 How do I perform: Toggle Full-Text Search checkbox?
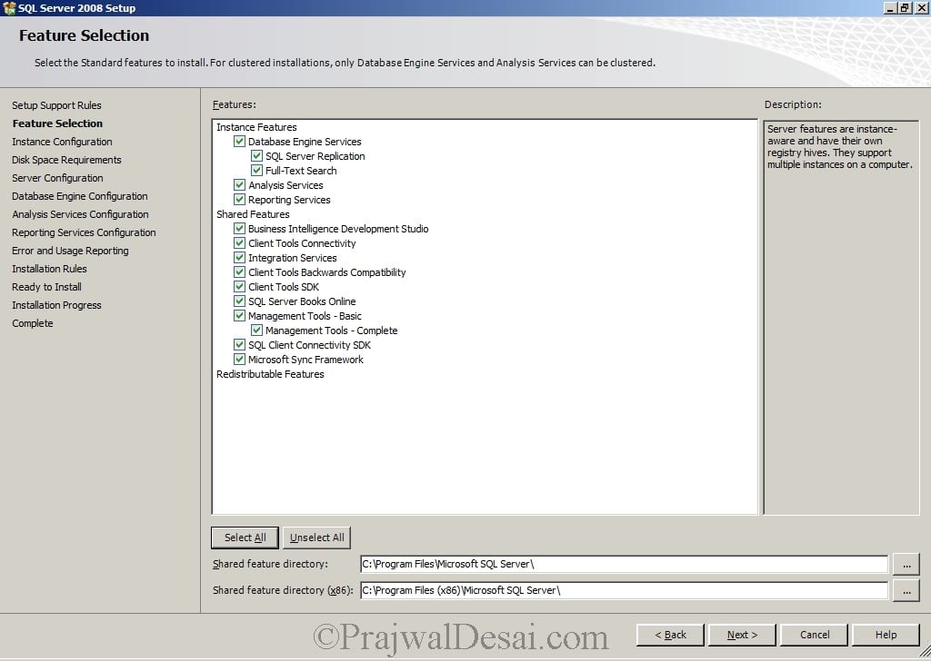pyautogui.click(x=256, y=170)
